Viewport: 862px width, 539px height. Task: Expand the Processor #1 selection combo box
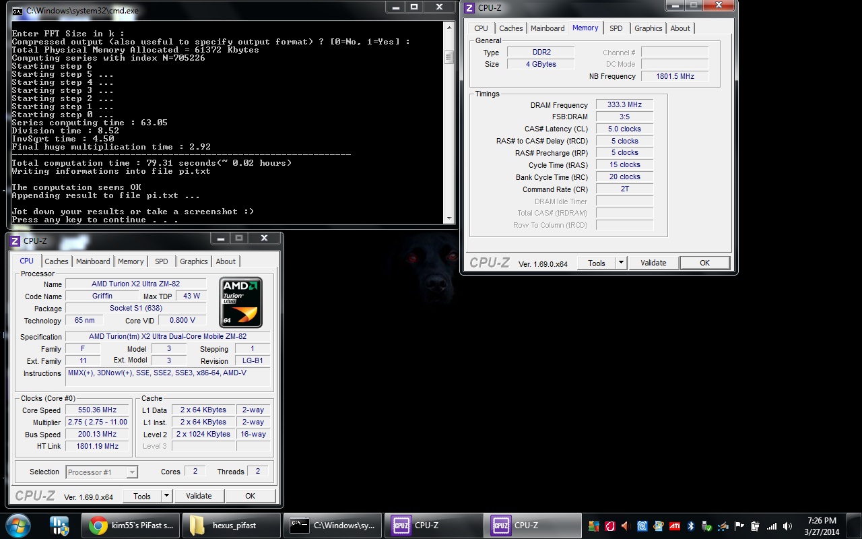(x=102, y=472)
